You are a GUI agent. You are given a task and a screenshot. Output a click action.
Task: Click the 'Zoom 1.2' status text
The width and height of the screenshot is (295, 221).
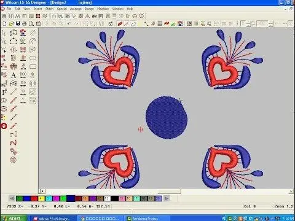284,206
